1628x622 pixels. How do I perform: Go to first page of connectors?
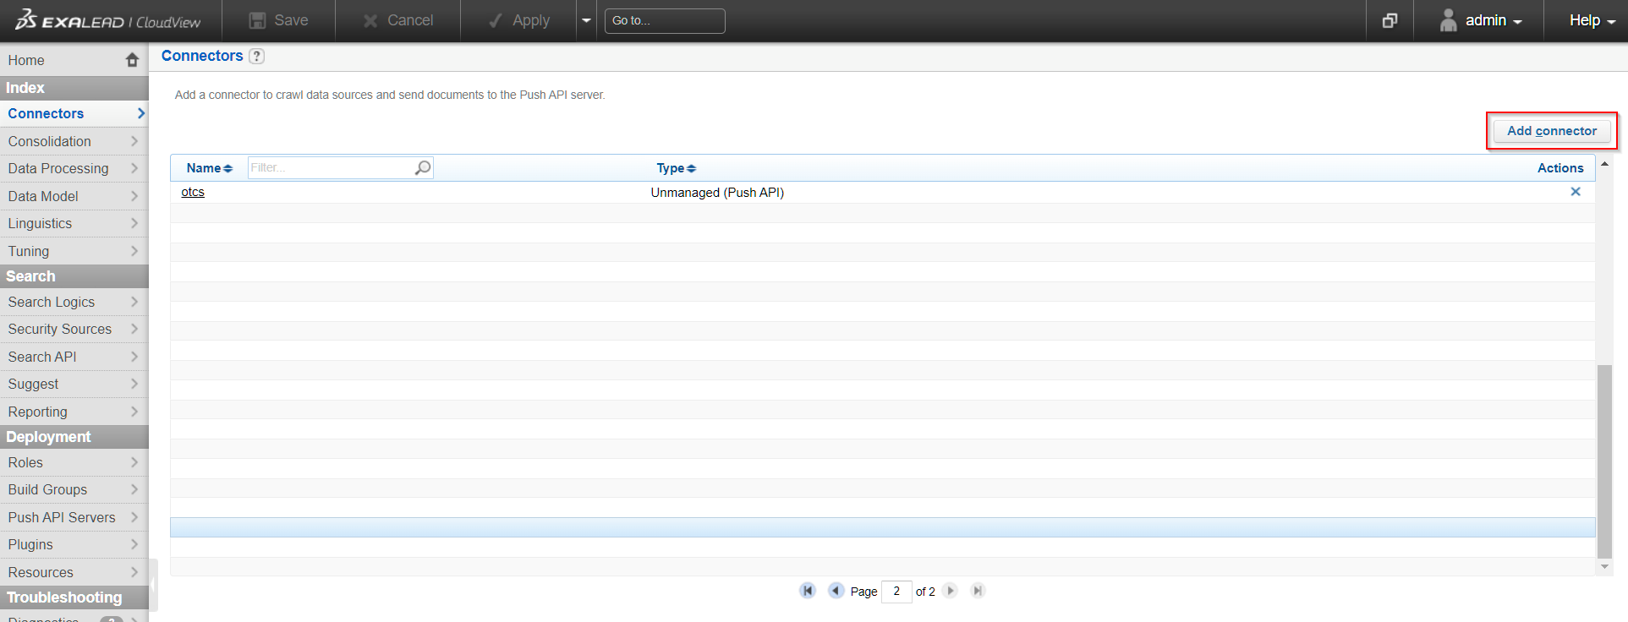pos(808,591)
